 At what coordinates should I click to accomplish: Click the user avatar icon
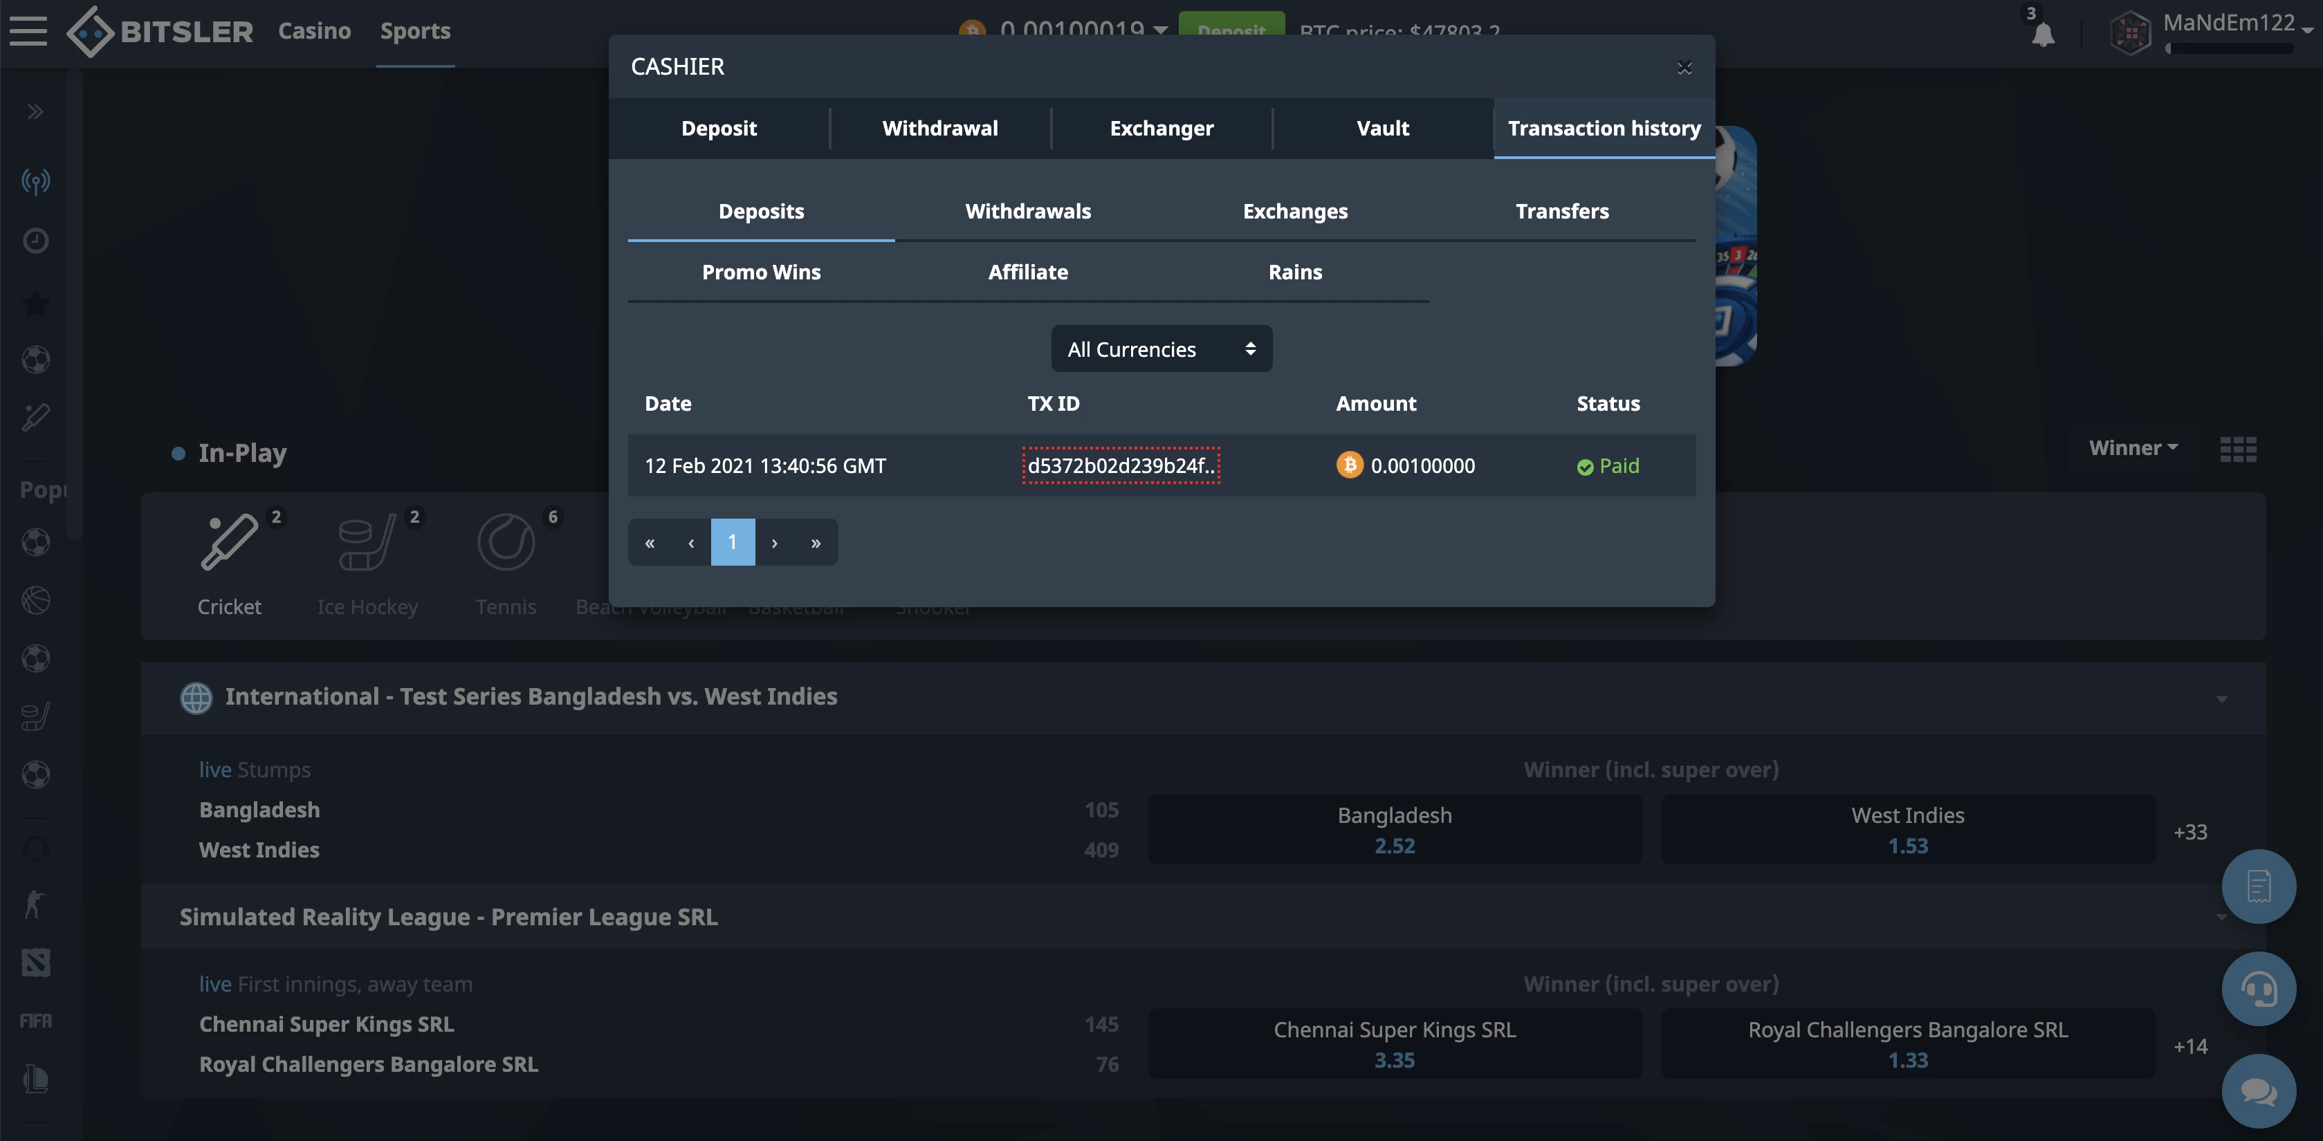(2131, 33)
